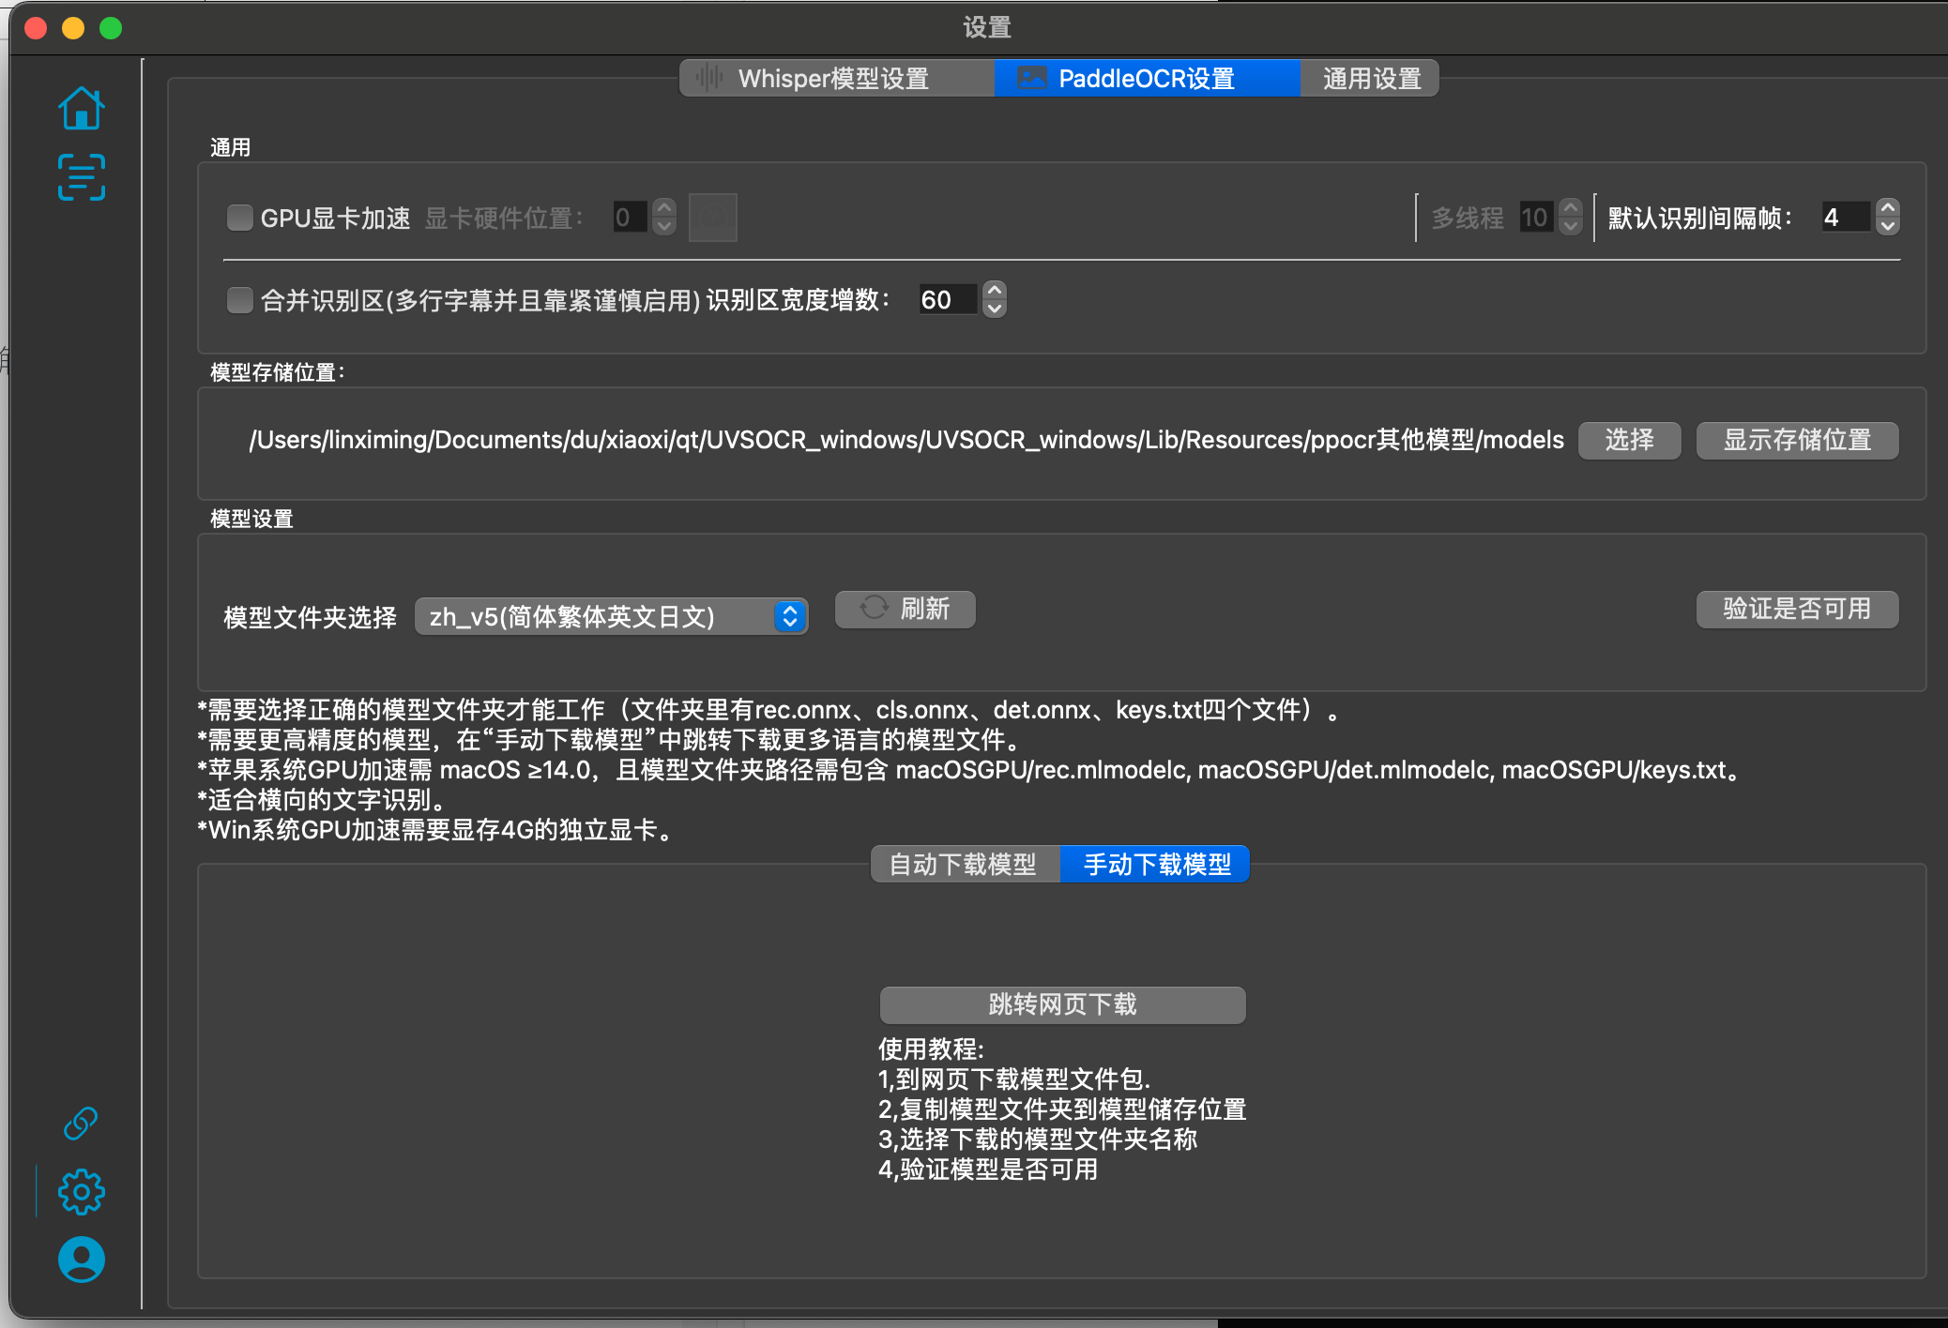This screenshot has height=1328, width=1948.
Task: Open the user account profile icon
Action: click(x=82, y=1260)
